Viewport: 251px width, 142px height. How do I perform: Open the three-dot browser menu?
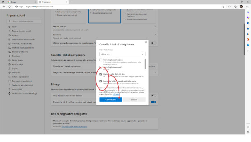pos(247,7)
